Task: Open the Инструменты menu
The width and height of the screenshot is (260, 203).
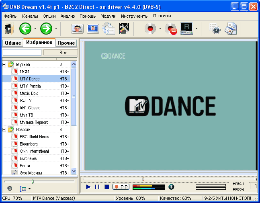Action: (x=135, y=16)
